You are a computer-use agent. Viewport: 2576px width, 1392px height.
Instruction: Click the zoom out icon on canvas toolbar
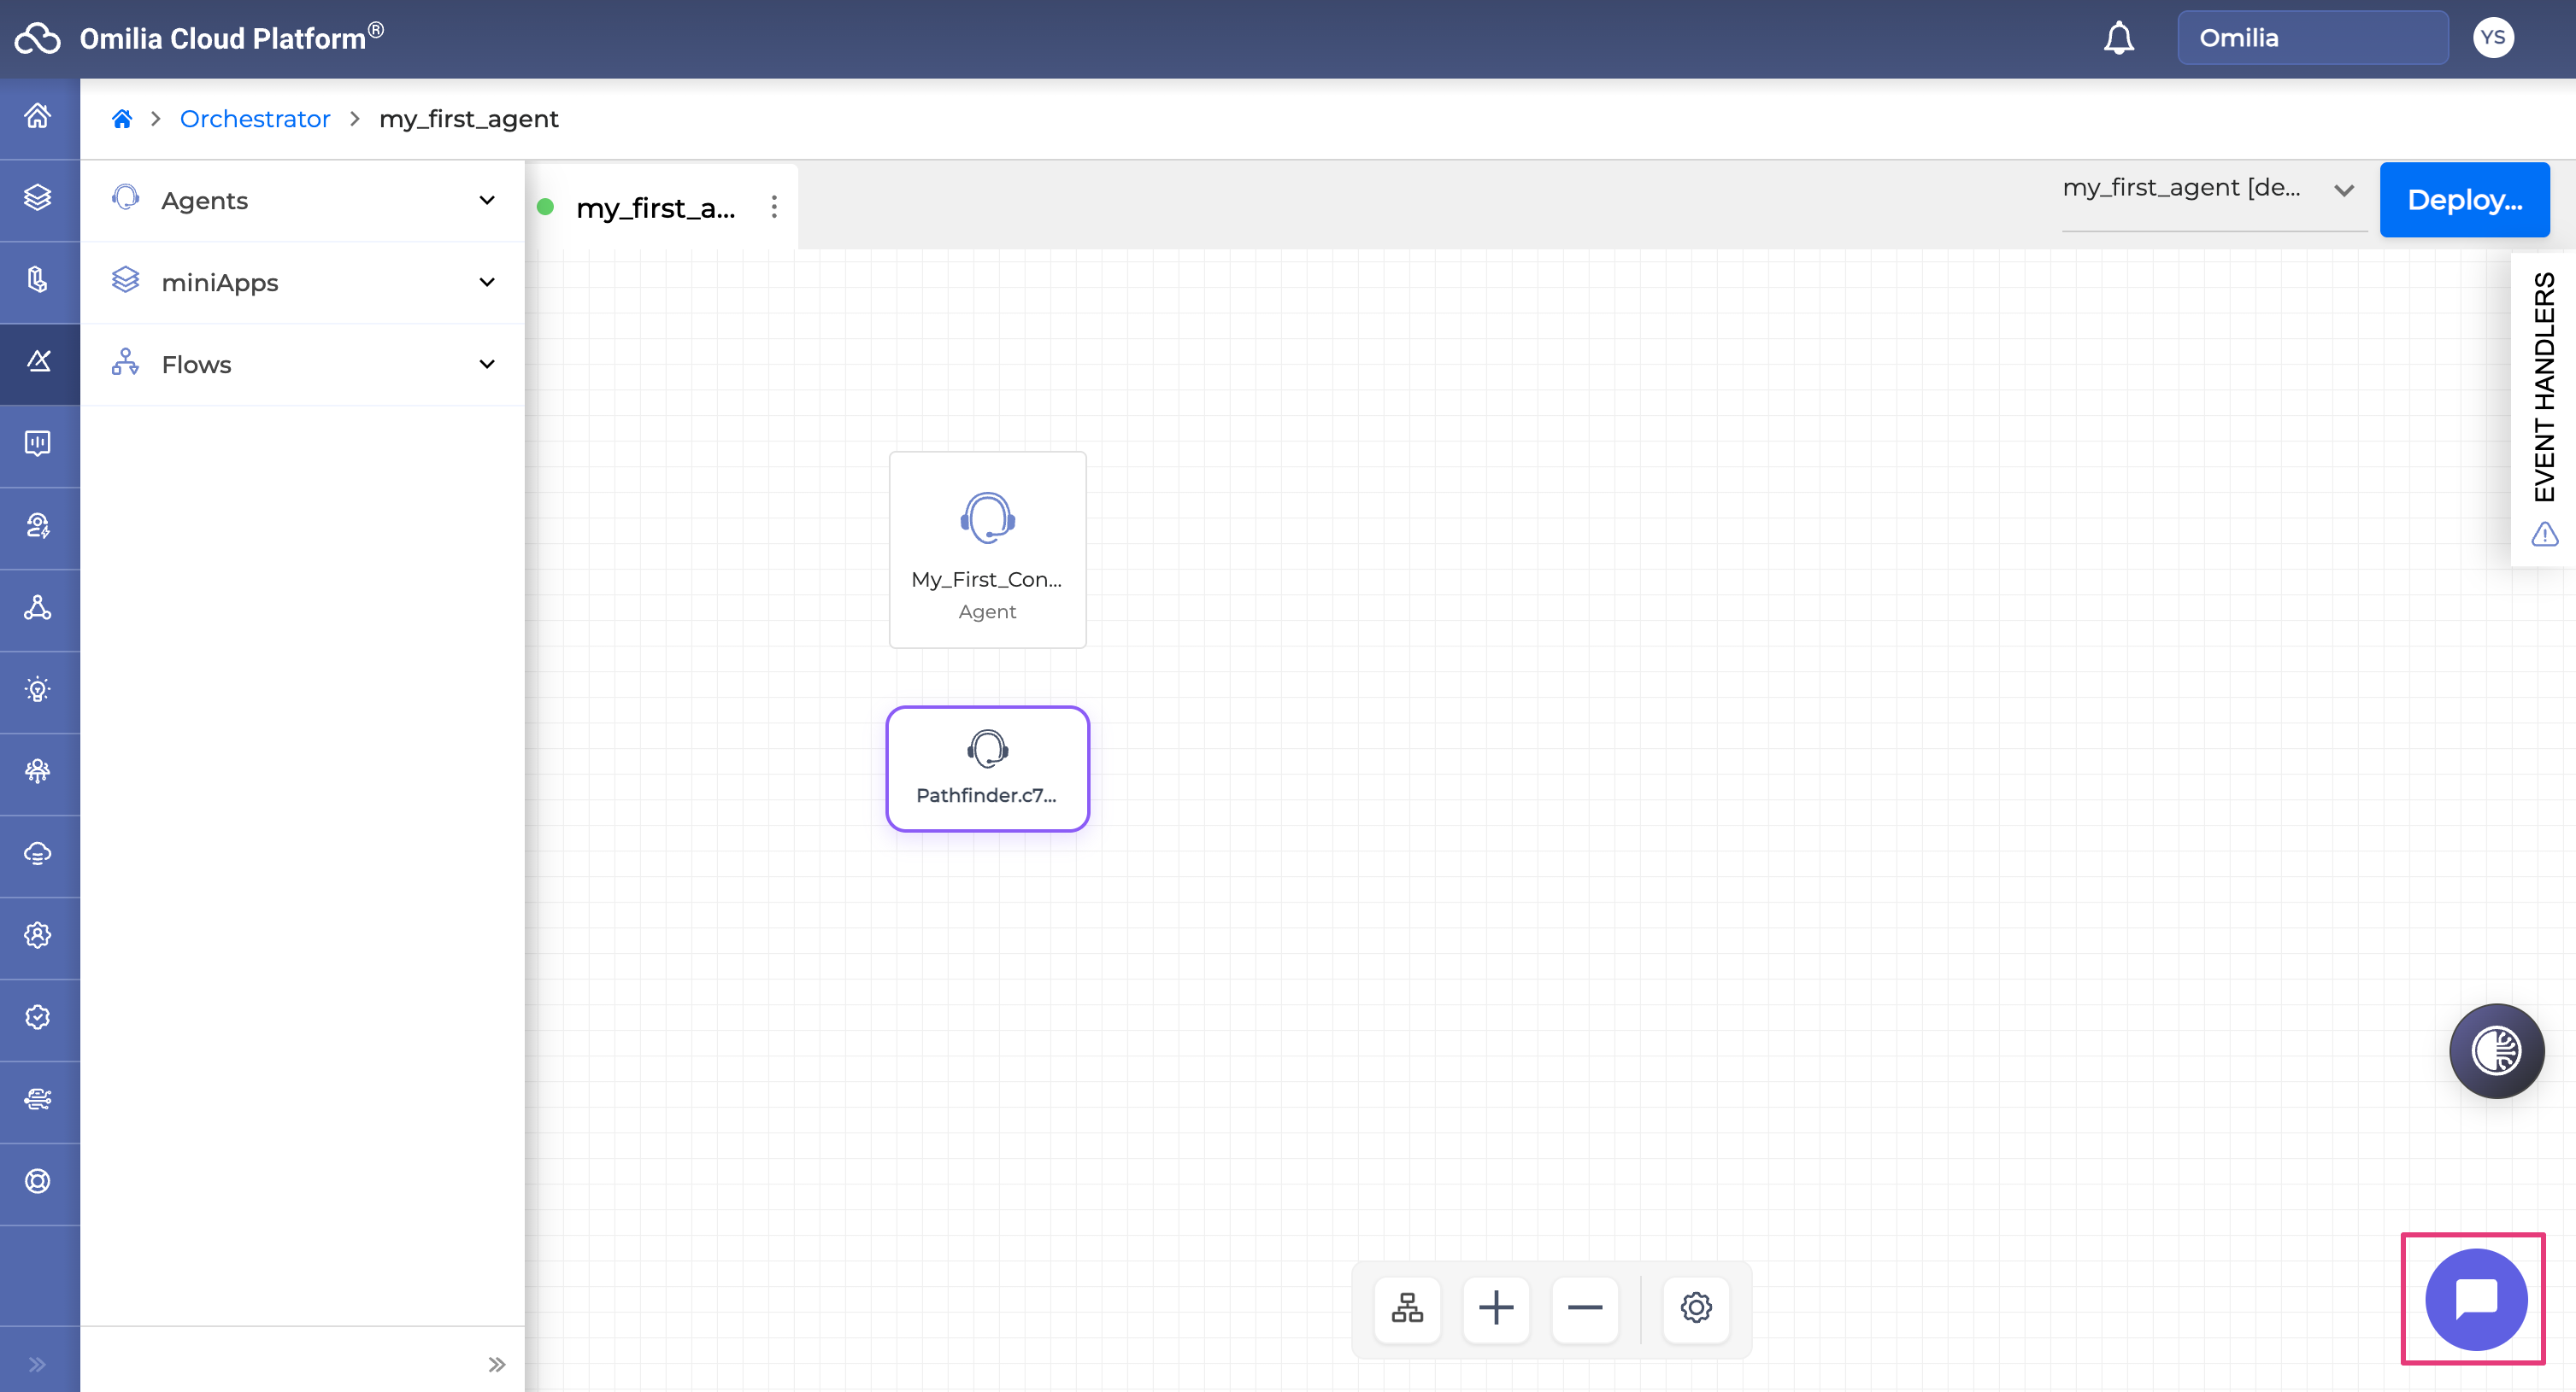point(1585,1309)
